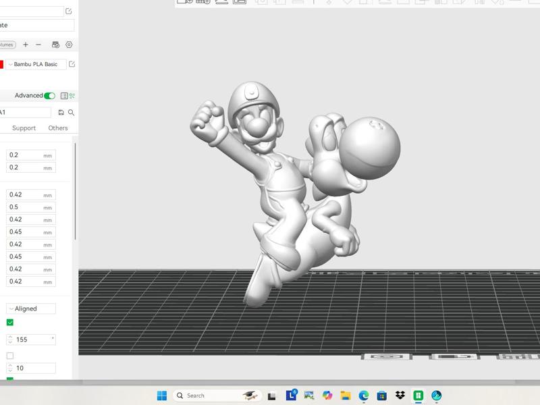Viewport: 540px width, 405px height.
Task: Disable the Advanced settings toggle
Action: [49, 95]
